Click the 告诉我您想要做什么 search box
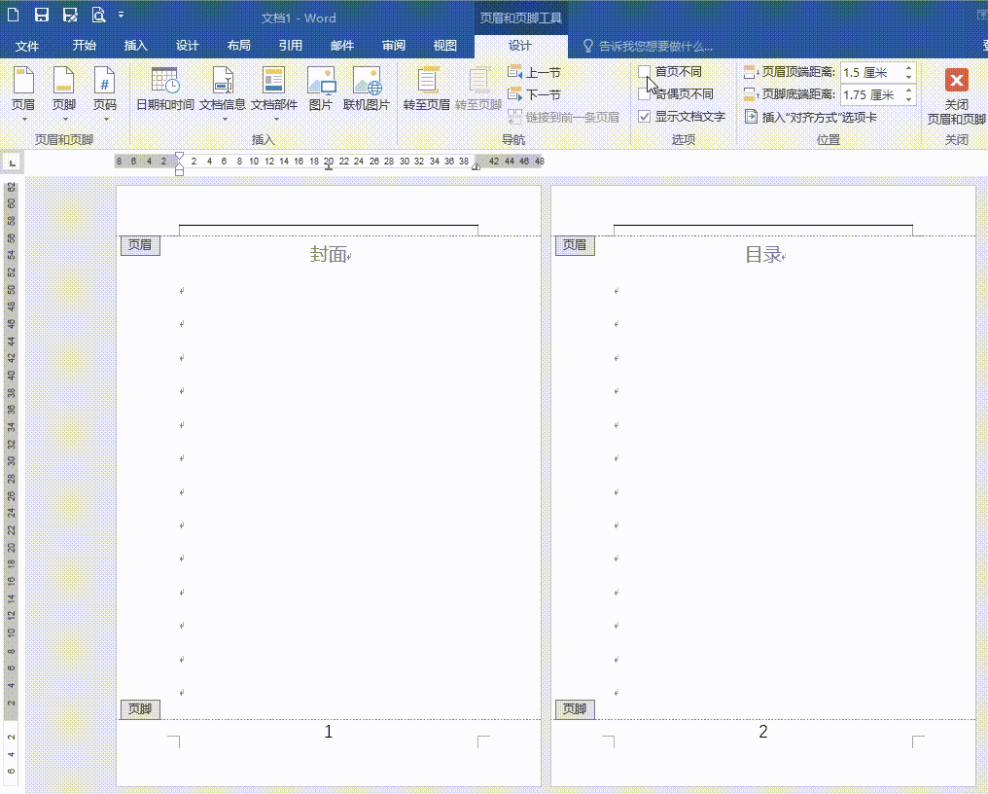The height and width of the screenshot is (794, 988). 649,46
